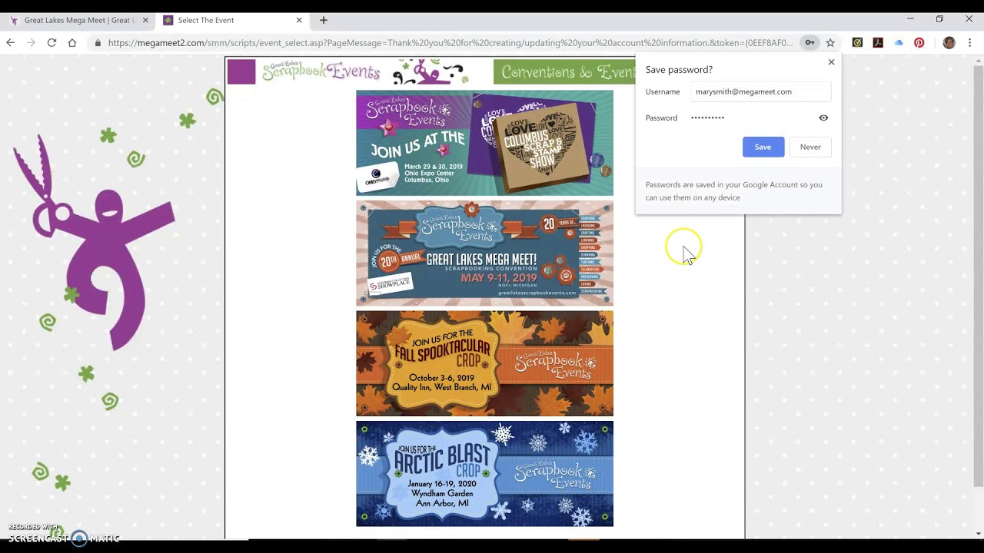Click the scrollbar up arrow

(979, 61)
